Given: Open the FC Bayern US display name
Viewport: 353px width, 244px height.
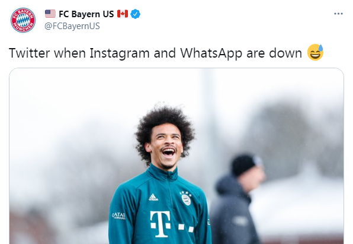Looking at the screenshot, I should [x=86, y=14].
